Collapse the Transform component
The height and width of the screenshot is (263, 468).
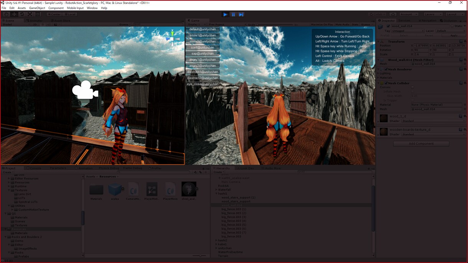[x=379, y=41]
